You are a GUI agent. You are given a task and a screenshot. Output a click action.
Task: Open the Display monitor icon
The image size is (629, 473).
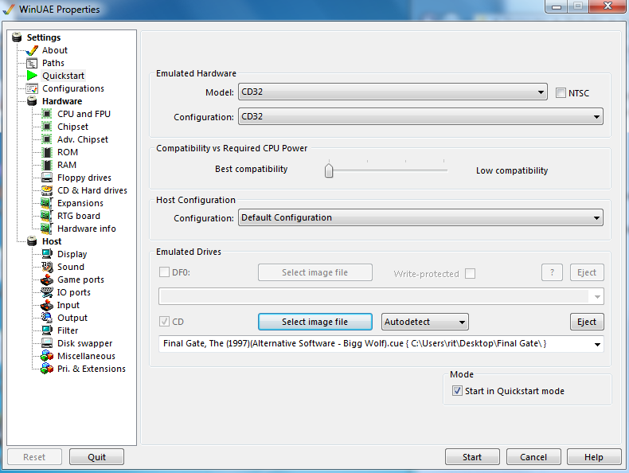[x=47, y=254]
